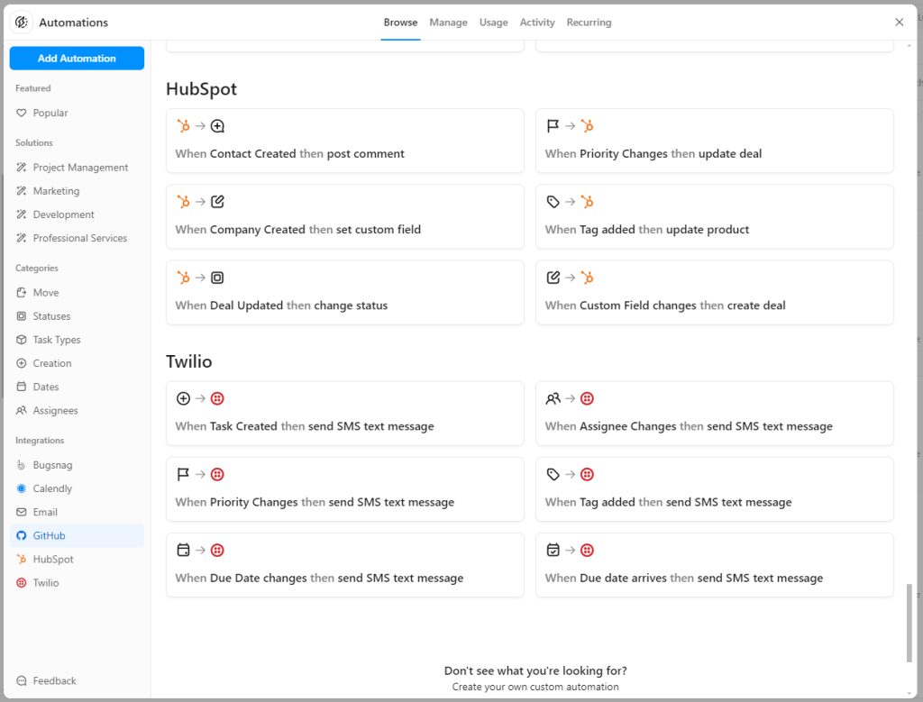
Task: Open the Activity tab
Action: pyautogui.click(x=537, y=23)
